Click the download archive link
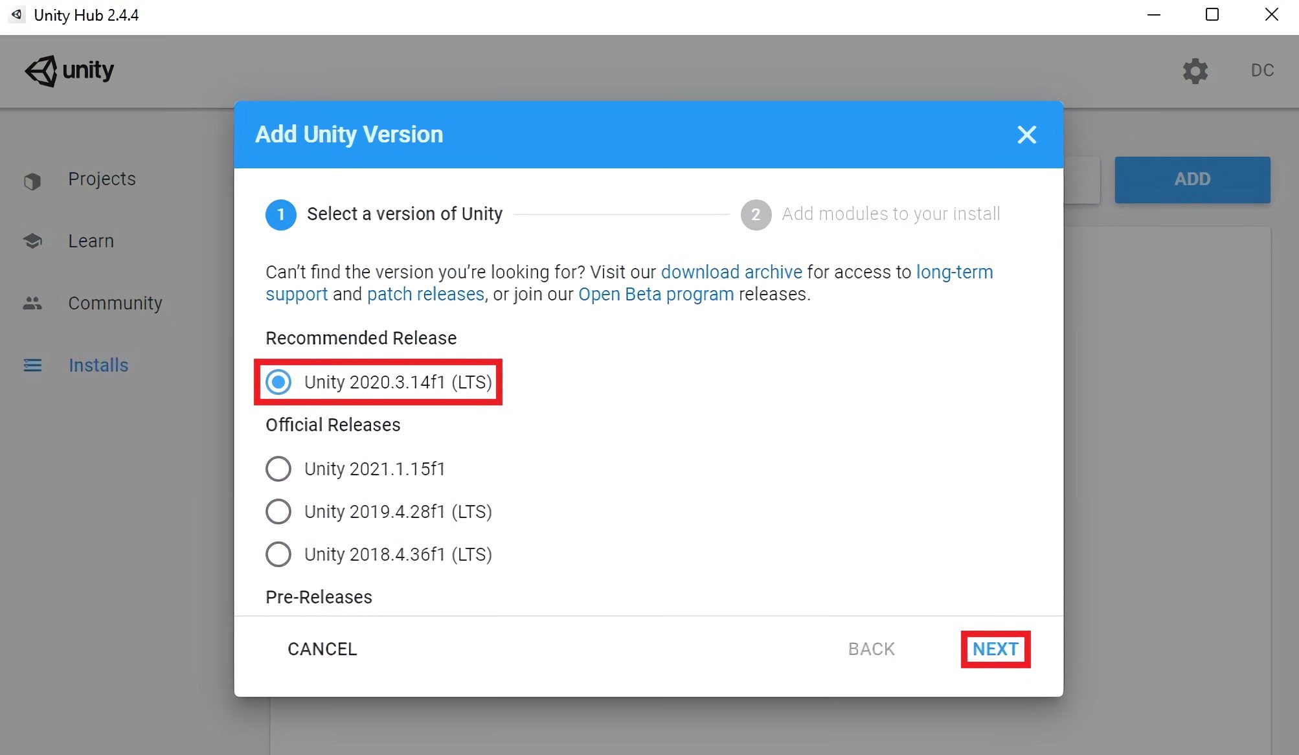1299x755 pixels. [731, 271]
